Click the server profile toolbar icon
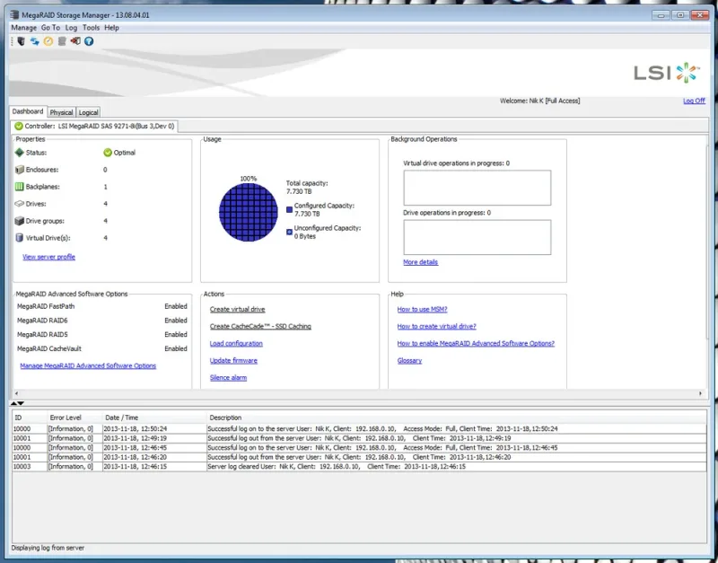The image size is (718, 563). tap(21, 41)
